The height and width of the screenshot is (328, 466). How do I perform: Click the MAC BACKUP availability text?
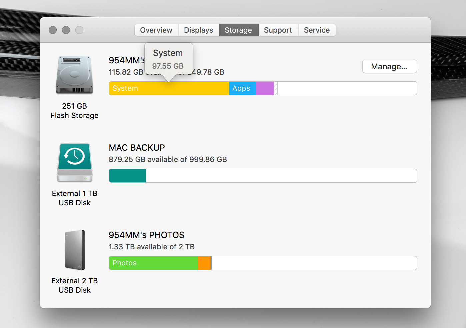click(168, 159)
